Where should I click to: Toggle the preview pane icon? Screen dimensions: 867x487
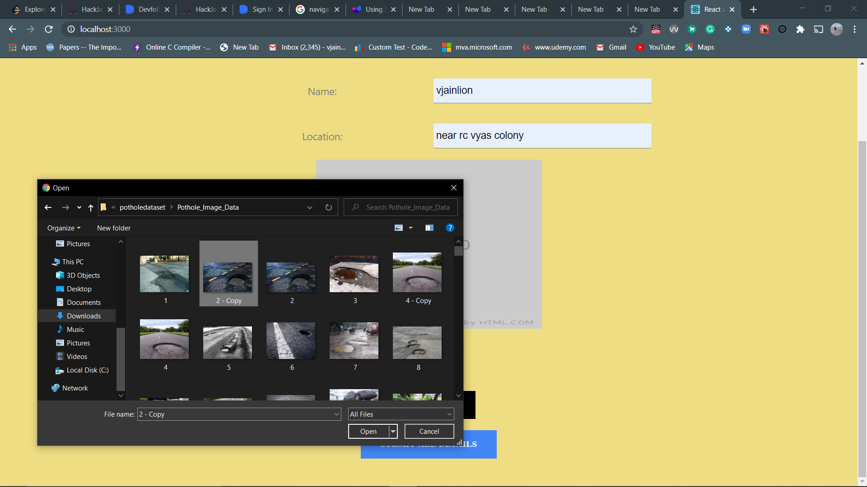point(429,228)
